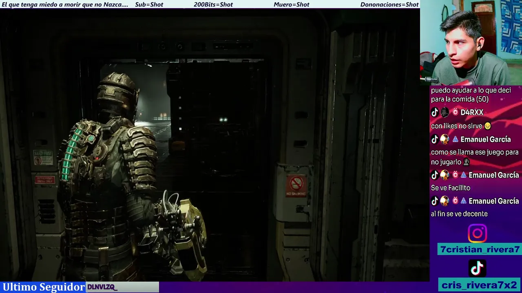The image size is (522, 293).
Task: Click the 'Sub=Shot' banner text
Action: tap(149, 4)
